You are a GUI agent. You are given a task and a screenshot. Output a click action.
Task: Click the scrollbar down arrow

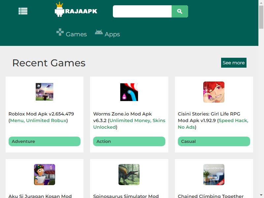[261, 195]
